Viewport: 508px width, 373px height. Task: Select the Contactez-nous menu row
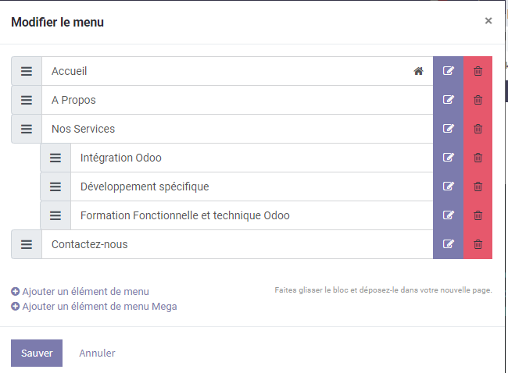click(234, 244)
